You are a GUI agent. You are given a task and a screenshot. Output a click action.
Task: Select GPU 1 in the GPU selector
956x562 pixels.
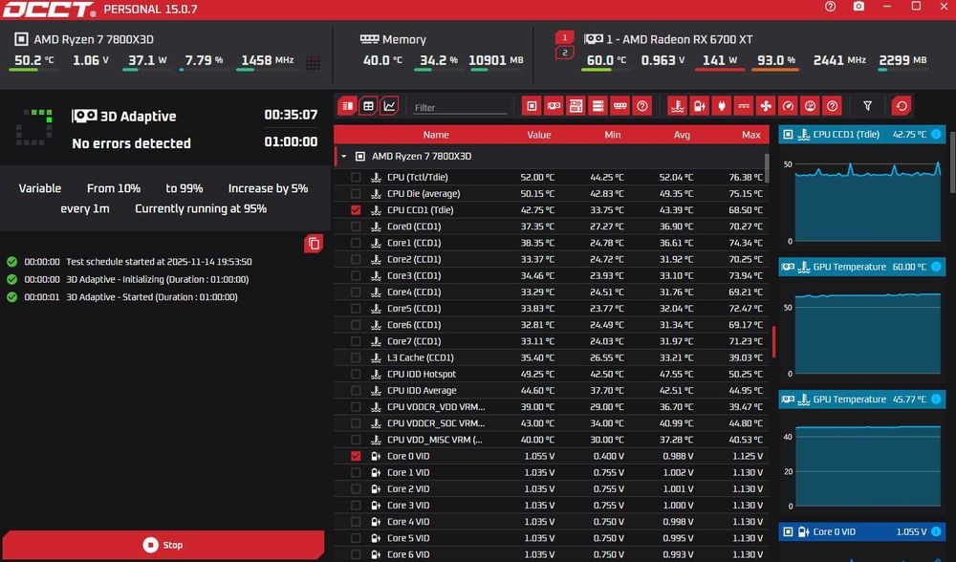pos(565,38)
